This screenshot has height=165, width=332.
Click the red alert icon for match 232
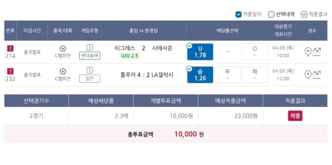click(10, 71)
